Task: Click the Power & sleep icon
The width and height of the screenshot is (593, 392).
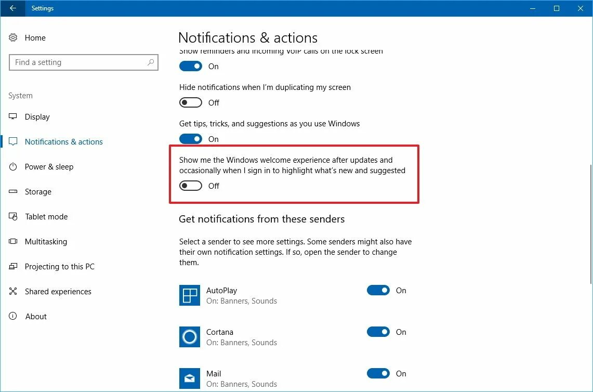Action: (14, 167)
